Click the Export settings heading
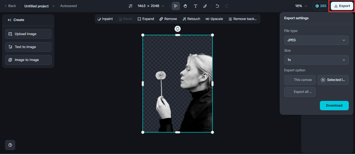This screenshot has width=355, height=155. tap(296, 18)
